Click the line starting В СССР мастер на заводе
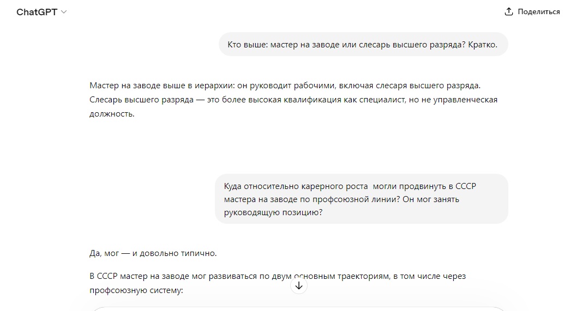 click(278, 276)
